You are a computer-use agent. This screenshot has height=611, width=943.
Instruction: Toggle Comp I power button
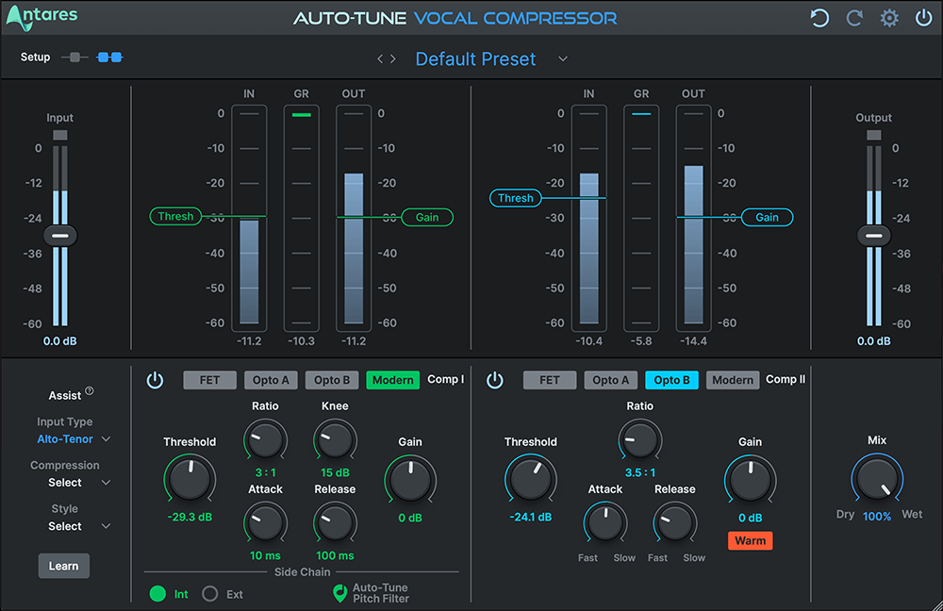pos(155,380)
